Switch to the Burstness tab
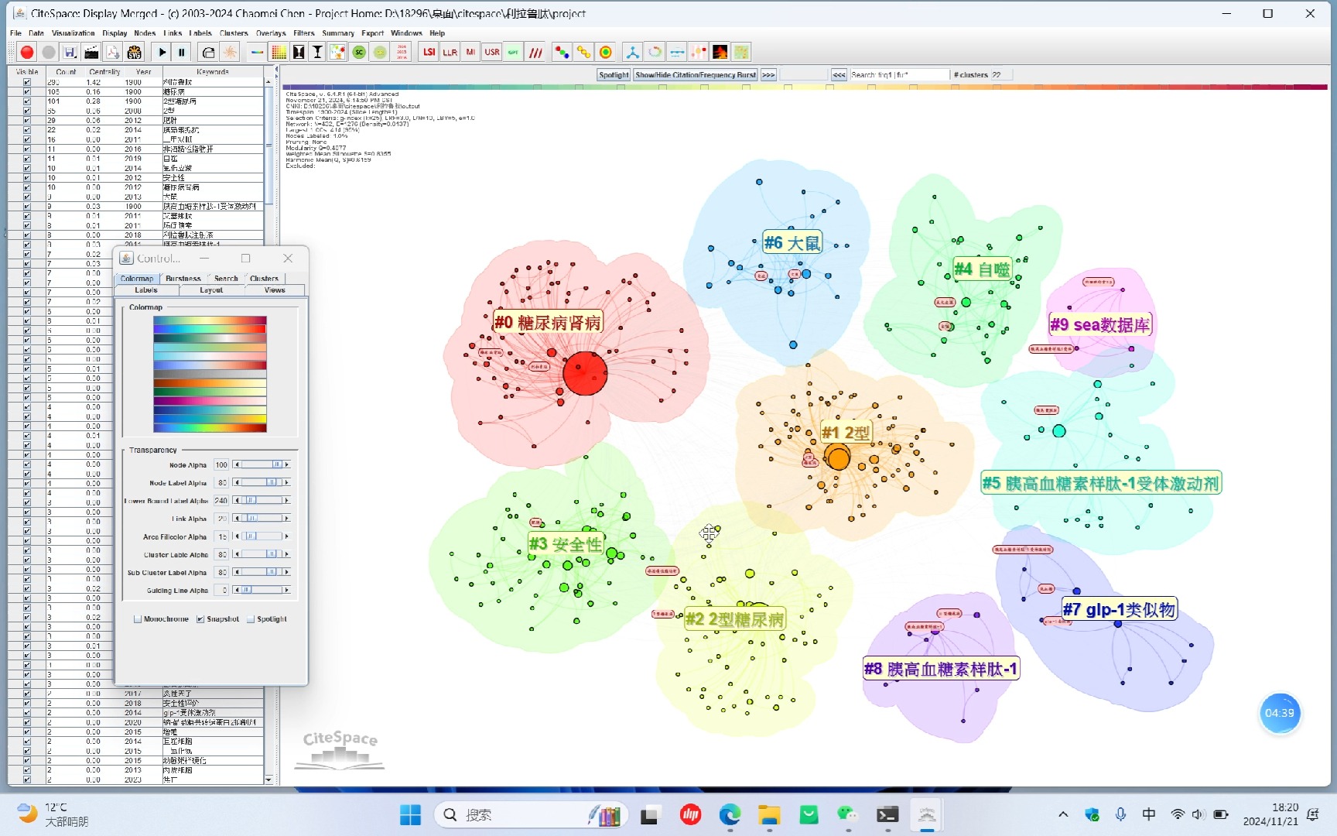Image resolution: width=1337 pixels, height=836 pixels. click(x=183, y=279)
